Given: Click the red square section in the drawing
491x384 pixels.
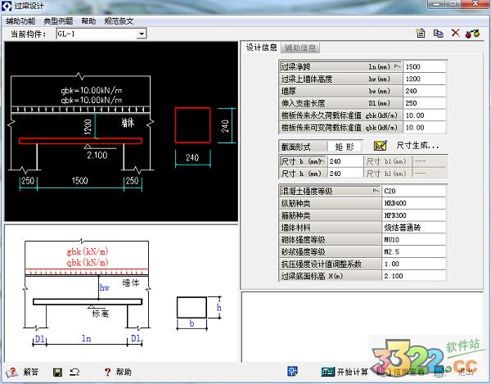Looking at the screenshot, I should point(192,125).
